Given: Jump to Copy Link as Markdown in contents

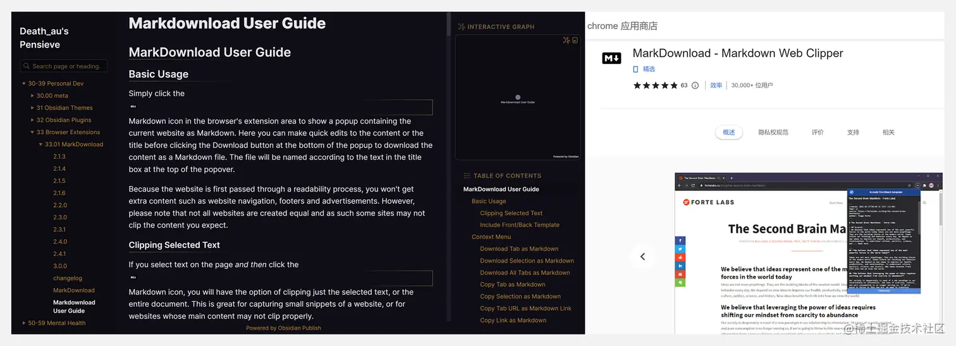Looking at the screenshot, I should pyautogui.click(x=513, y=320).
